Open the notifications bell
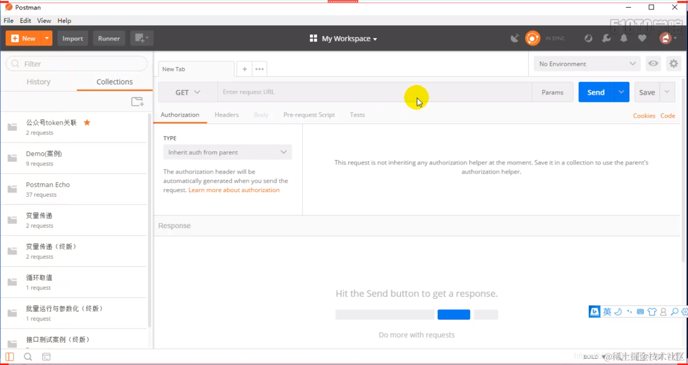Viewport: 688px width, 365px height. (x=624, y=38)
